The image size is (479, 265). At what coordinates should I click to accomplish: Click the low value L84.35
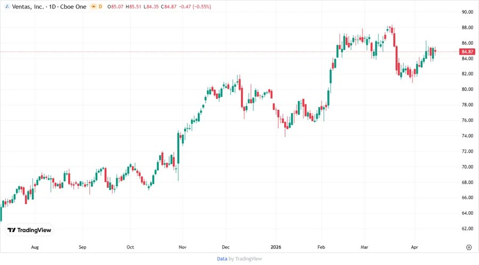click(x=151, y=6)
